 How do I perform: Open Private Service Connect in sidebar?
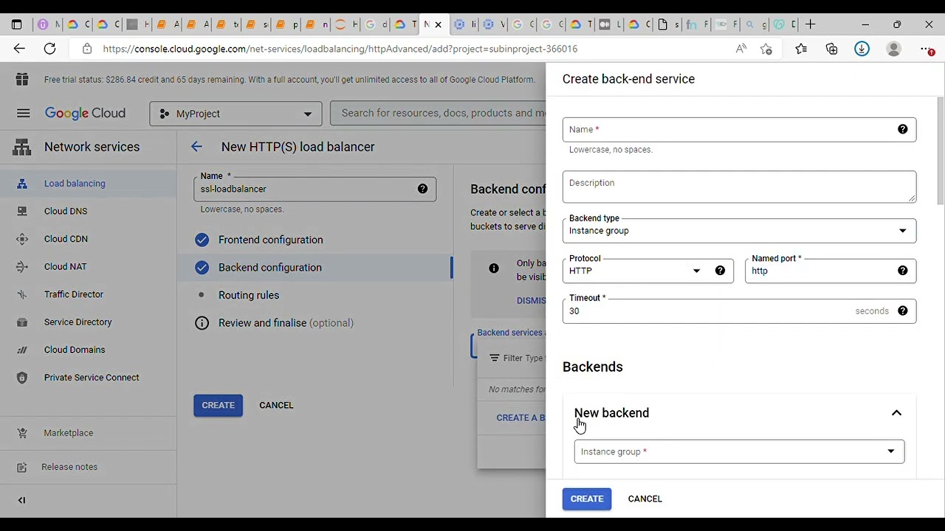tap(92, 378)
